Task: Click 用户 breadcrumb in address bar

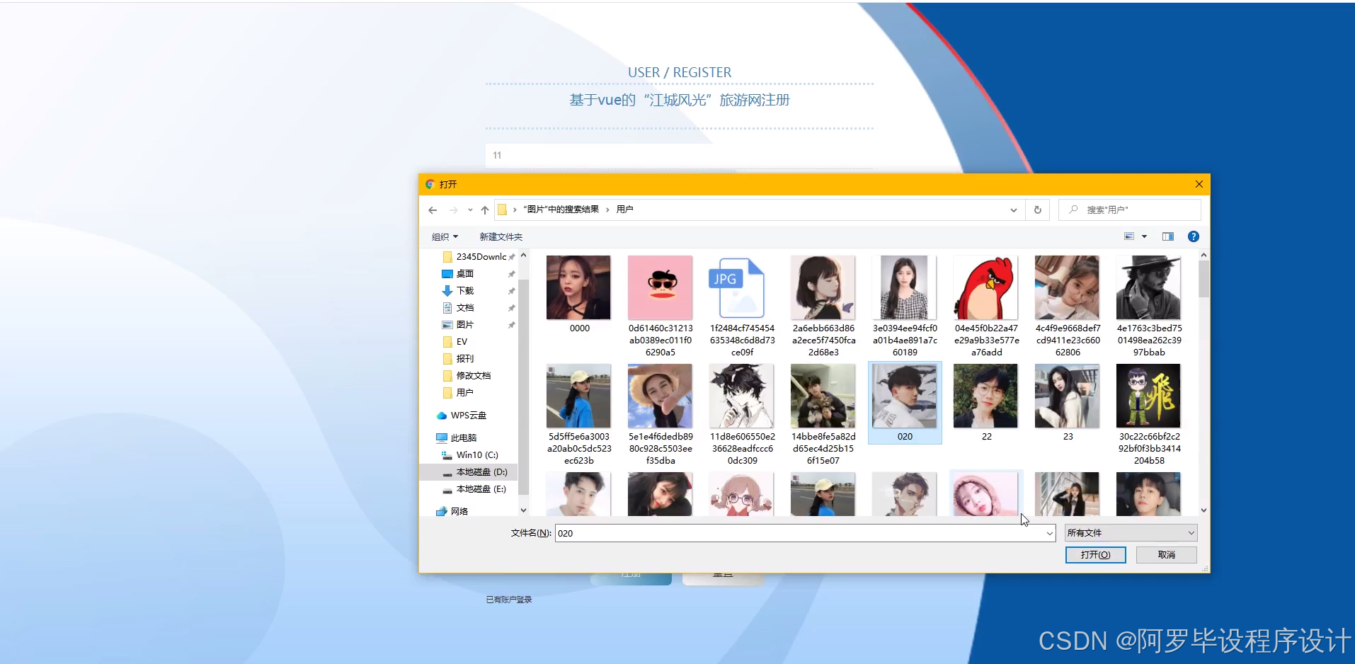Action: tap(624, 210)
